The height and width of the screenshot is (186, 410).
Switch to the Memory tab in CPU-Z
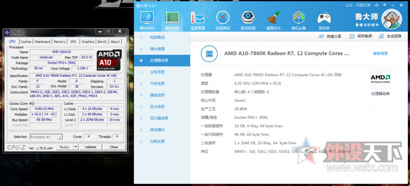pos(59,42)
